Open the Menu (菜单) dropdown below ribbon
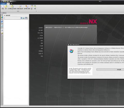This screenshot has height=108, width=124. (4, 13)
